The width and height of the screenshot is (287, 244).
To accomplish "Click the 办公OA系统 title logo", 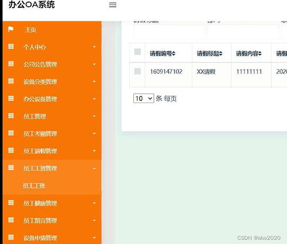I will (x=32, y=5).
